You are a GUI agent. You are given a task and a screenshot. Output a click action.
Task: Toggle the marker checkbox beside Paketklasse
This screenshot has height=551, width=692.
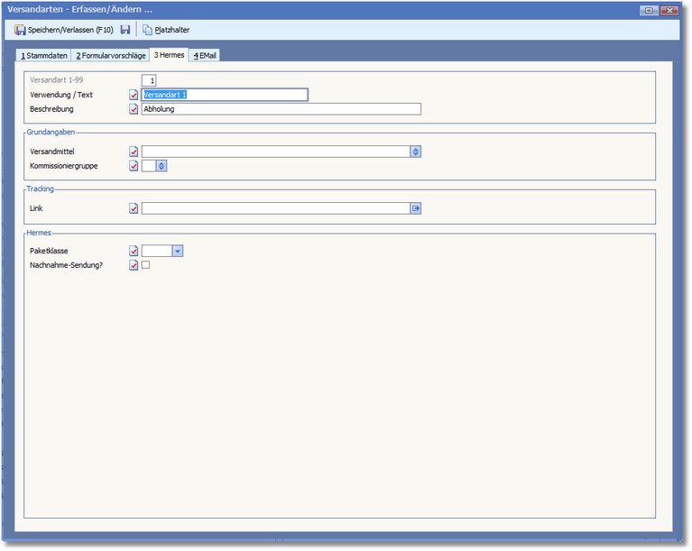(134, 251)
